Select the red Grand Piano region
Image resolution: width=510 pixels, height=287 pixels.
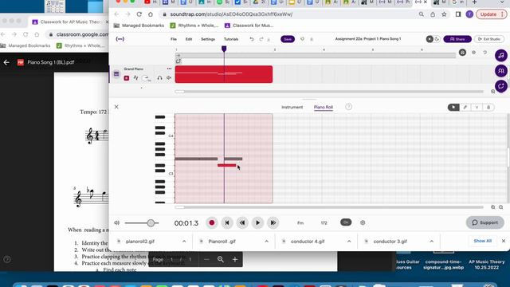[224, 74]
